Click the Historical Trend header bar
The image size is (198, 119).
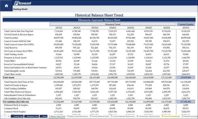[113, 24]
